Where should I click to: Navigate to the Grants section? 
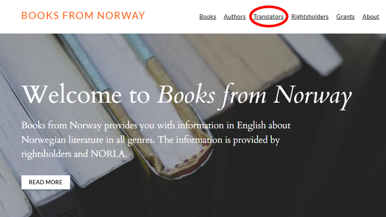click(x=345, y=17)
